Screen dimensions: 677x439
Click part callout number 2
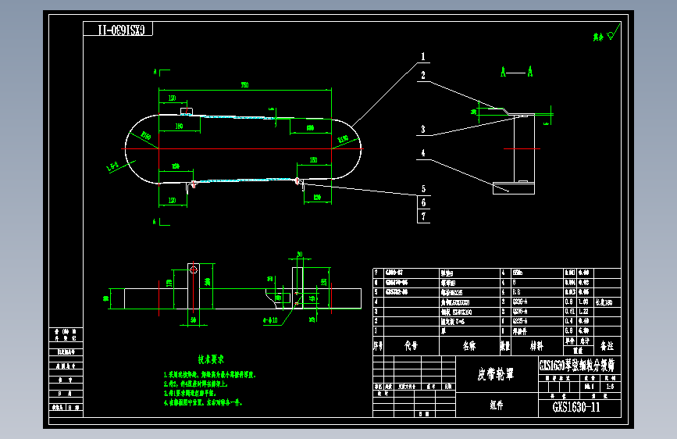point(423,75)
